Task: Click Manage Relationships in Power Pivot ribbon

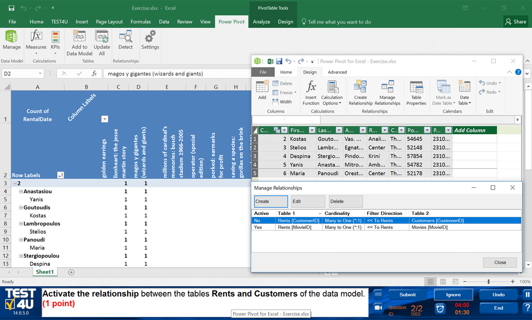Action: click(387, 93)
